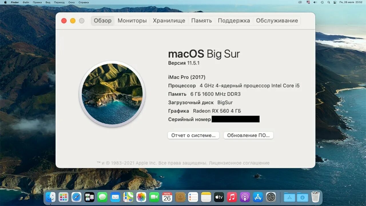Open the Downloads folder in the Dock
This screenshot has width=366, height=206.
click(x=303, y=197)
